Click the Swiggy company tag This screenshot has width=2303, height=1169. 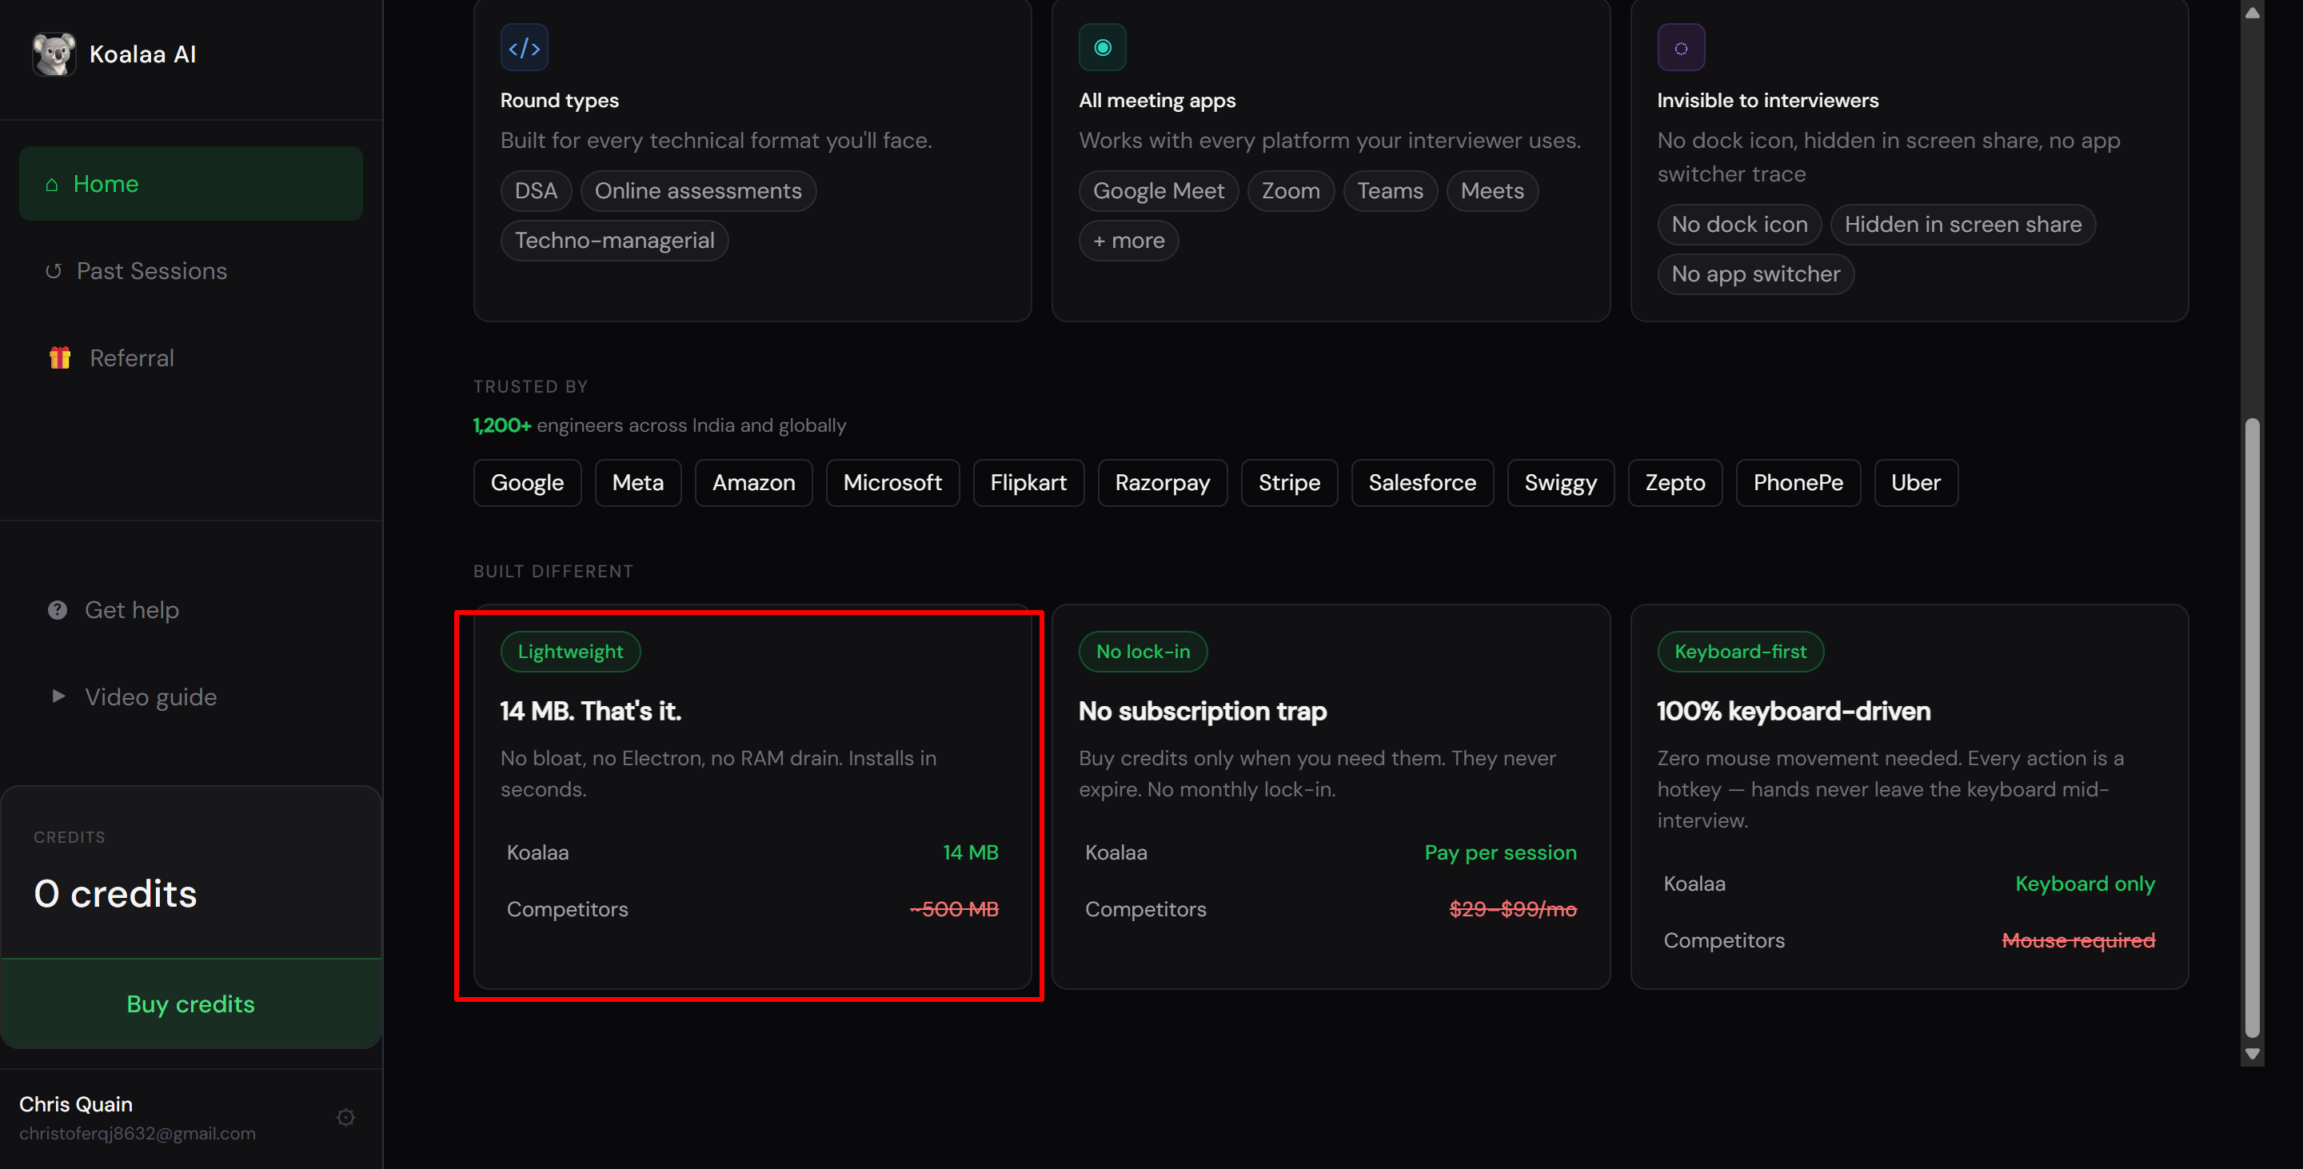1560,483
